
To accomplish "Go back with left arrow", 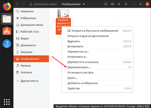I will tap(17, 4).
